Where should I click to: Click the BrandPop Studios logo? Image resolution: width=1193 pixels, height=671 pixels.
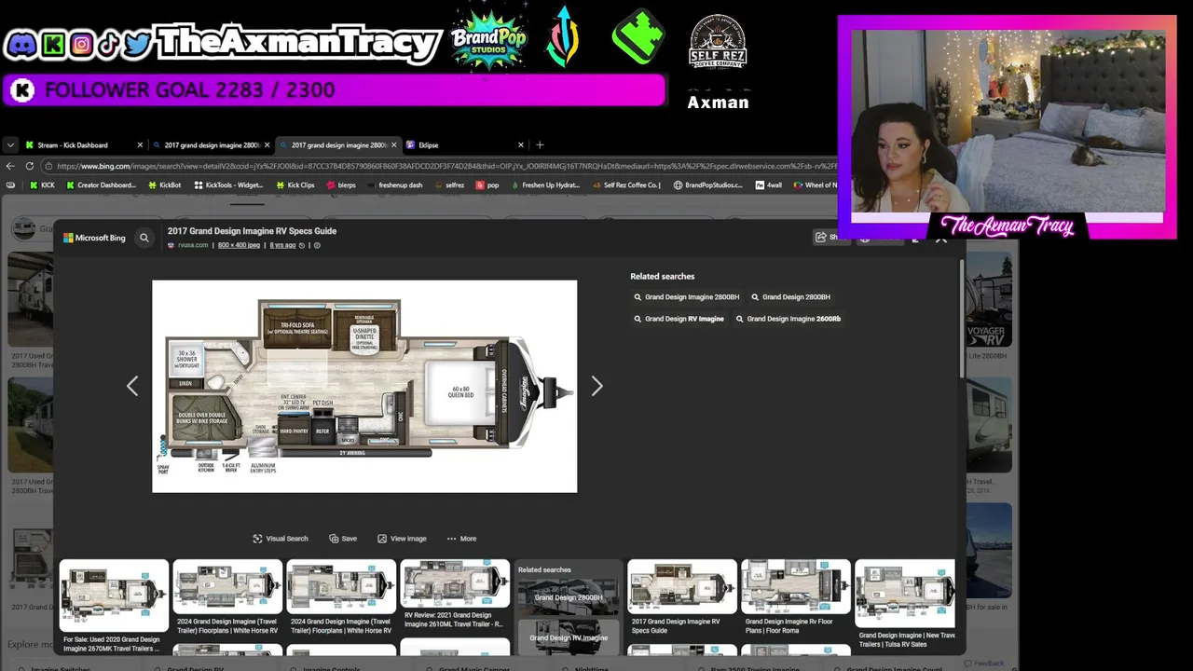pos(488,39)
